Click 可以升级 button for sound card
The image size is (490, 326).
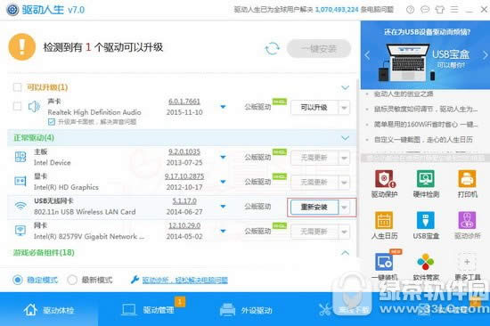pyautogui.click(x=314, y=108)
